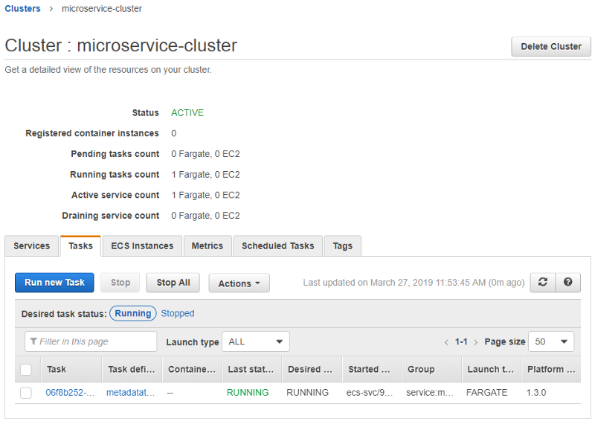
Task: Select all tasks with header checkbox
Action: (x=26, y=369)
